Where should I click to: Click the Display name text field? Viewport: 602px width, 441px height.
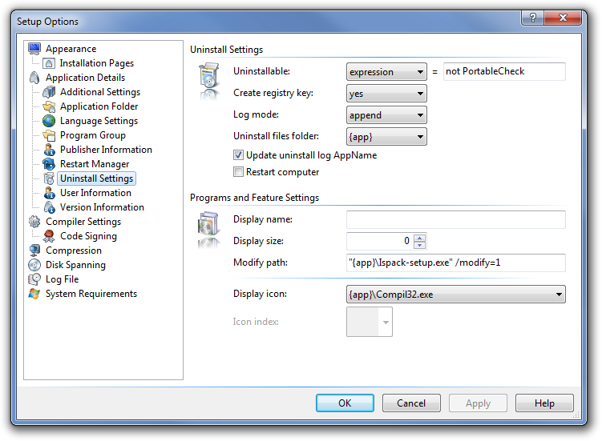click(455, 219)
